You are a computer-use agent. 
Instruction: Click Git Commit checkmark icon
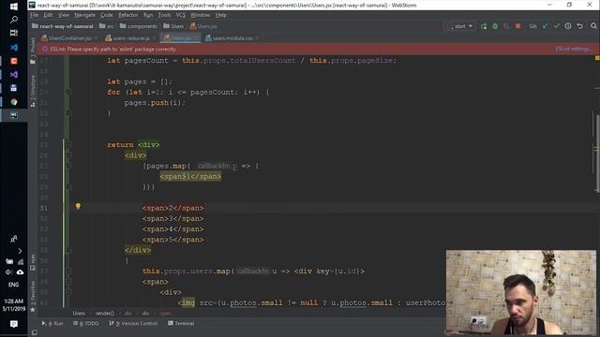(557, 26)
